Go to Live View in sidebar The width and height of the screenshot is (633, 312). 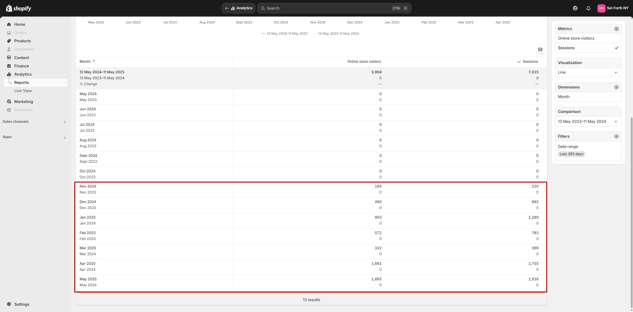(23, 91)
